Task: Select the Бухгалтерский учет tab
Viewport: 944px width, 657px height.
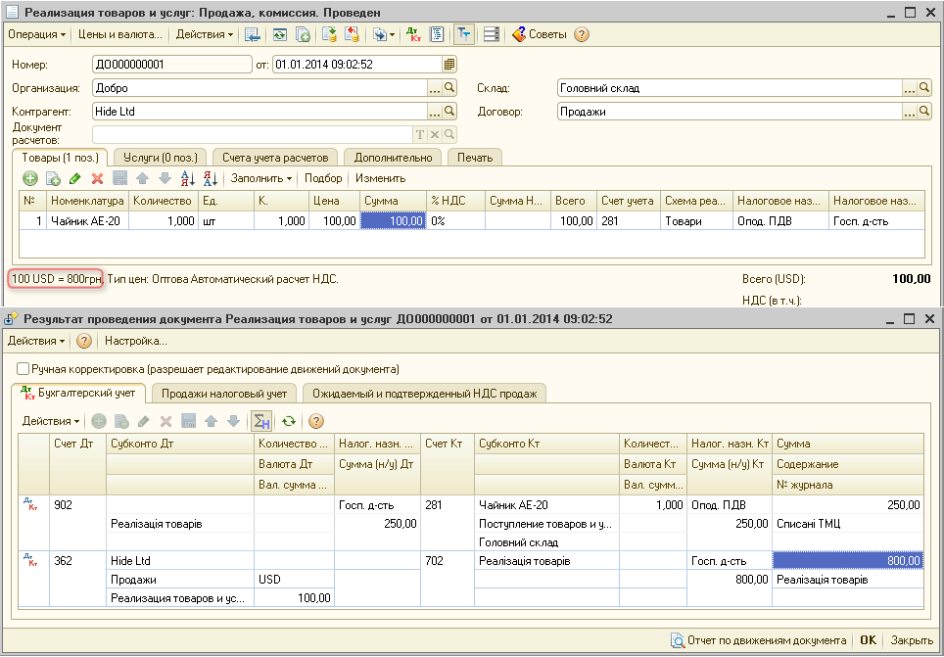Action: coord(78,394)
